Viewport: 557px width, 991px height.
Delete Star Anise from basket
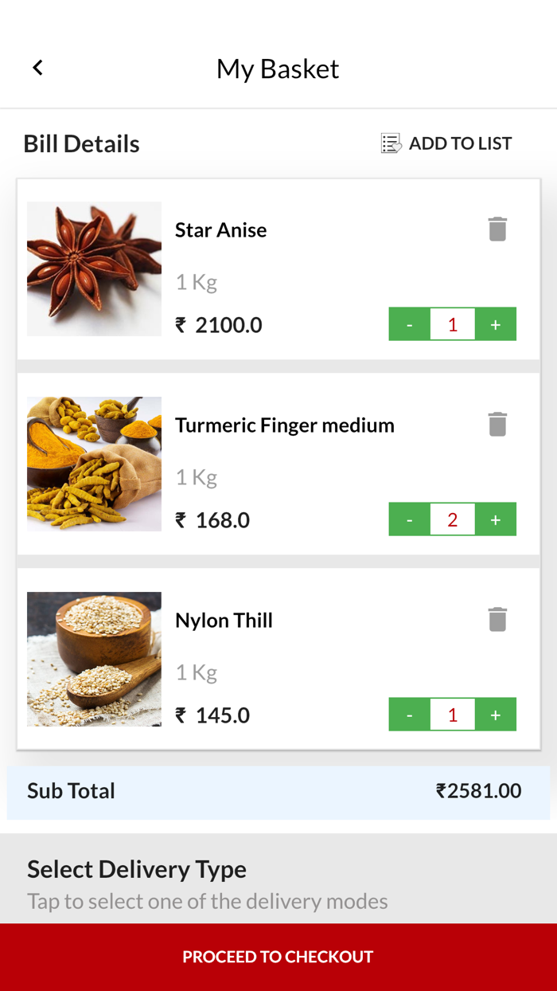coord(497,229)
